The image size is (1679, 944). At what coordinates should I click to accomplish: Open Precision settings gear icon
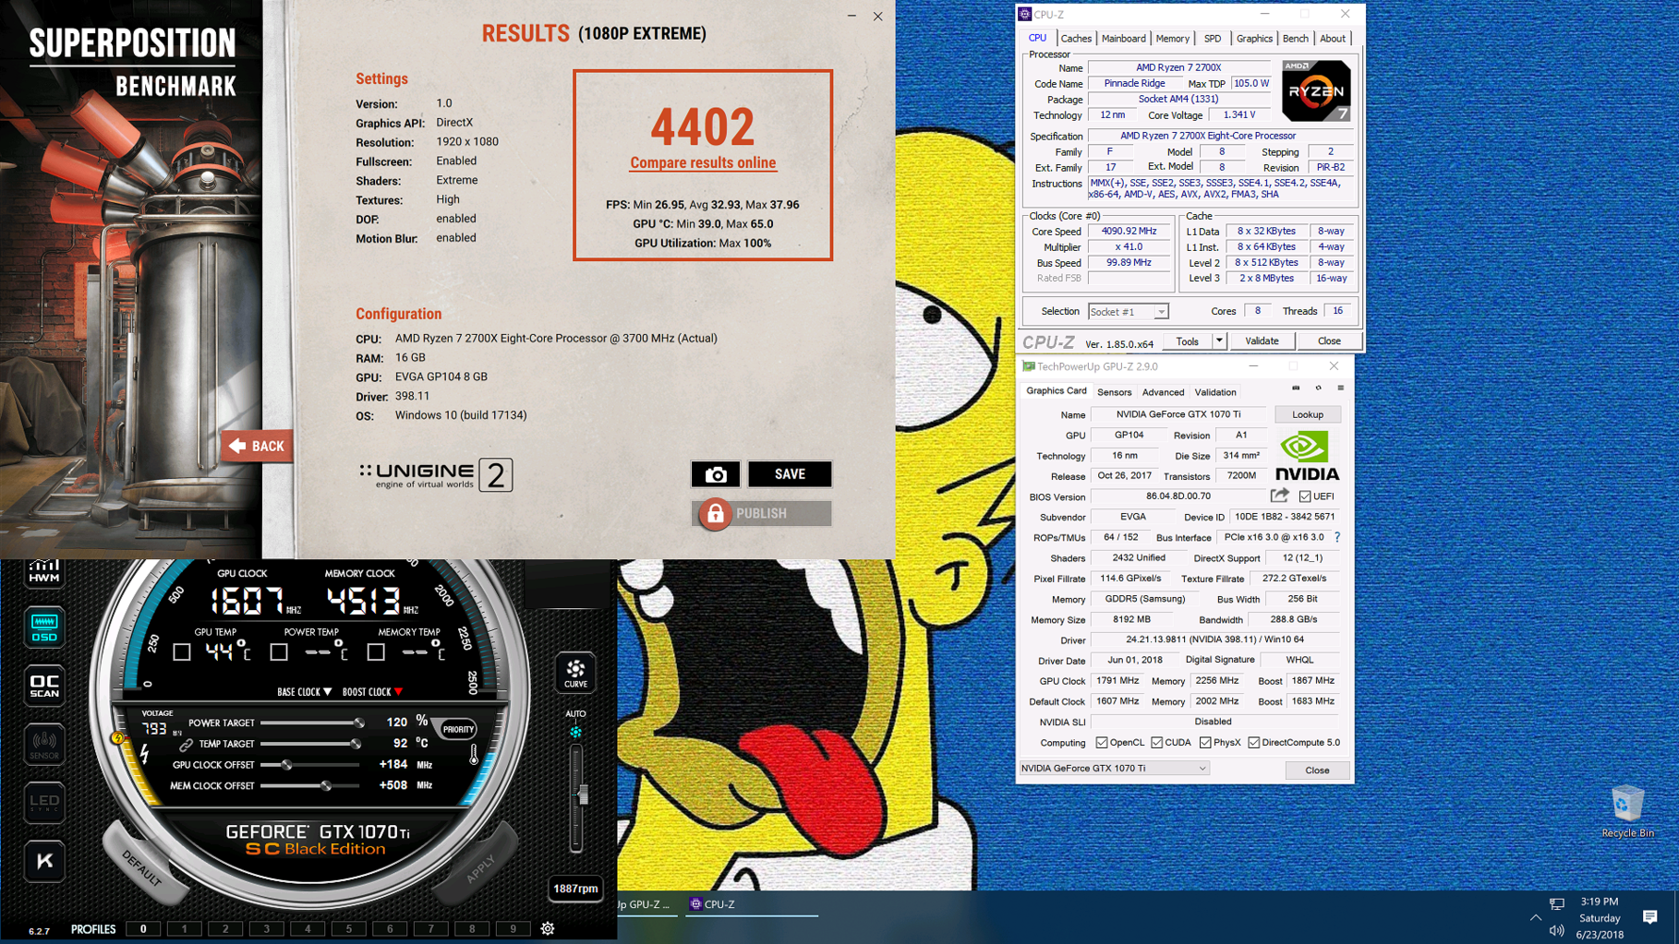coord(548,928)
